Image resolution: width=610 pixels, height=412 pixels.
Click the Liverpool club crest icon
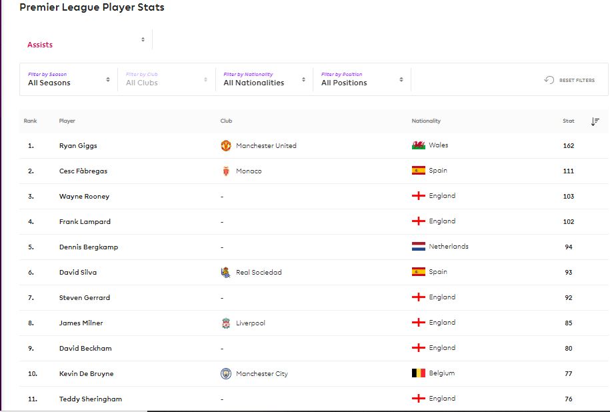pyautogui.click(x=225, y=323)
